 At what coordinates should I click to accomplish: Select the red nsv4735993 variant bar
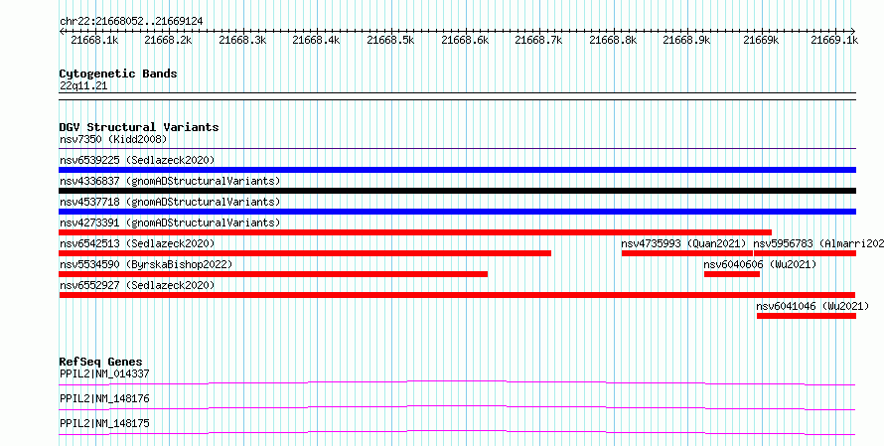[x=687, y=253]
